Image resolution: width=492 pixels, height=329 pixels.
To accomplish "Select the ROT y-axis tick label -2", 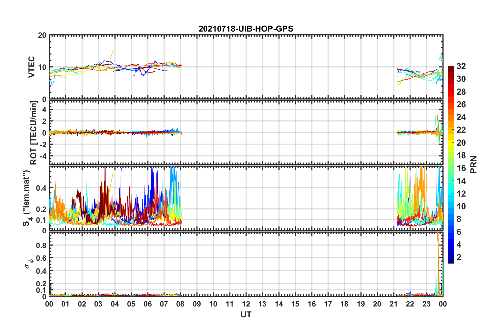I will 43,144.
